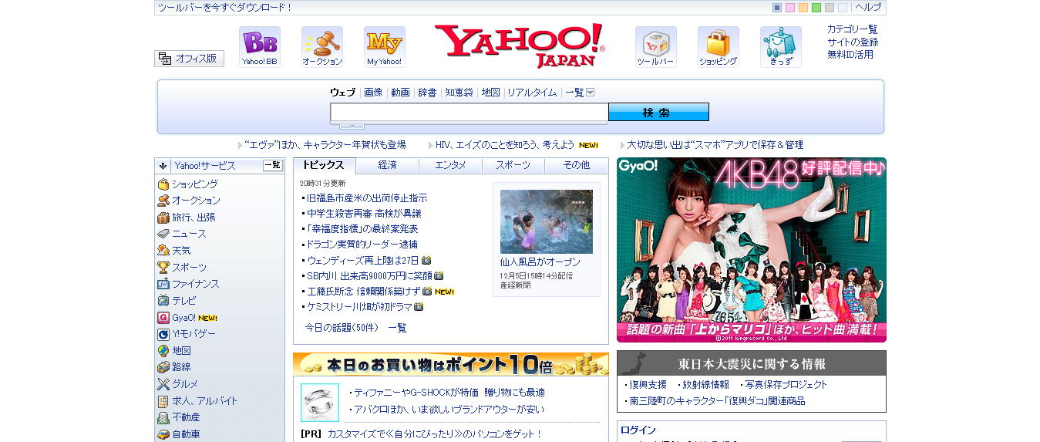Click into the web search input box
1040x442 pixels.
point(470,113)
